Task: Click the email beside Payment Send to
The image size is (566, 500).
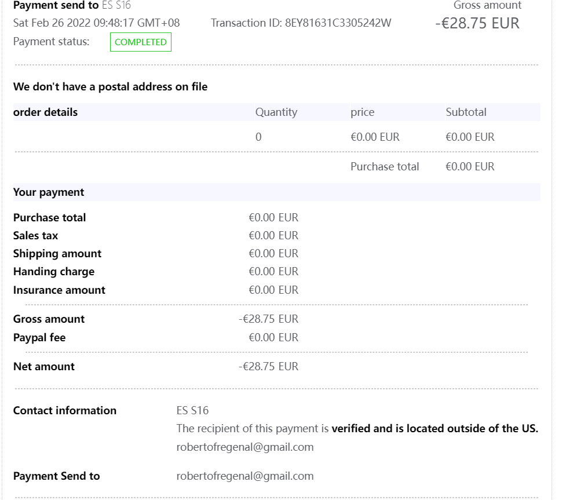Action: pyautogui.click(x=244, y=476)
